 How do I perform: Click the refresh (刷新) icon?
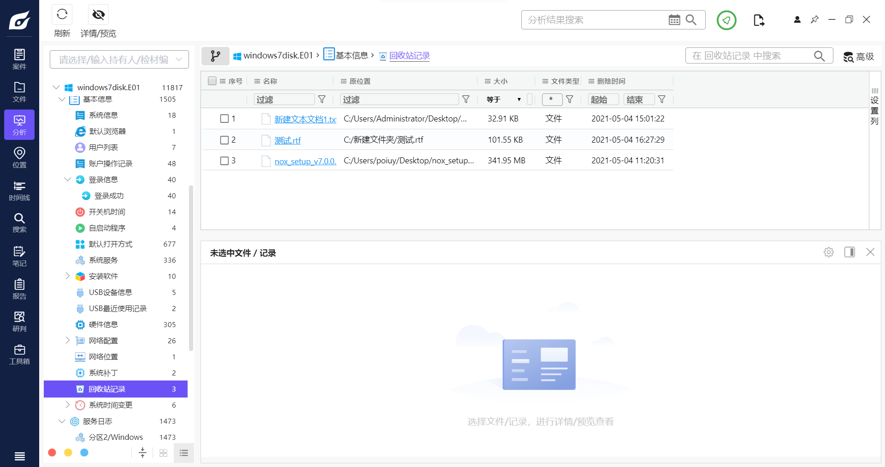tap(62, 15)
